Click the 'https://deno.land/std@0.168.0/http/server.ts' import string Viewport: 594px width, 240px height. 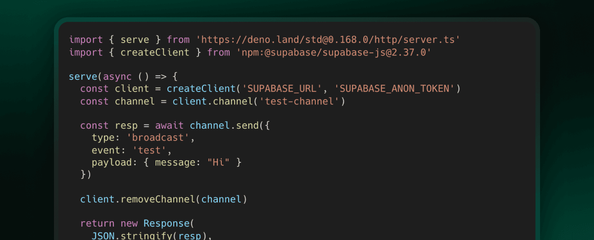coord(329,40)
